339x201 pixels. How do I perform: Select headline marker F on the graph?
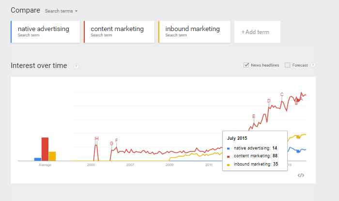pyautogui.click(x=116, y=141)
